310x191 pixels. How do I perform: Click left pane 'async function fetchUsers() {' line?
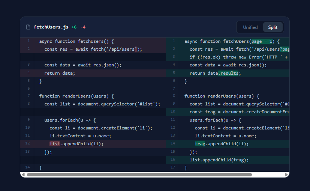tap(93, 41)
